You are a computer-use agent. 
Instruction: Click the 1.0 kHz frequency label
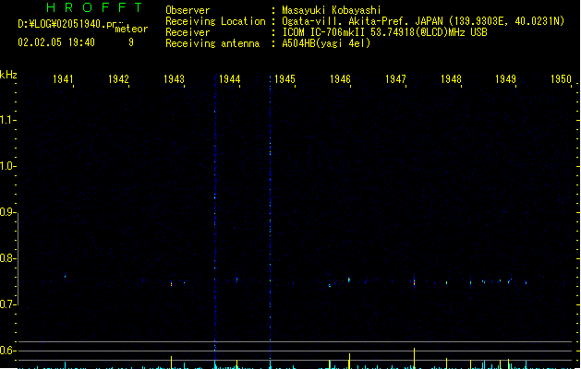click(7, 166)
